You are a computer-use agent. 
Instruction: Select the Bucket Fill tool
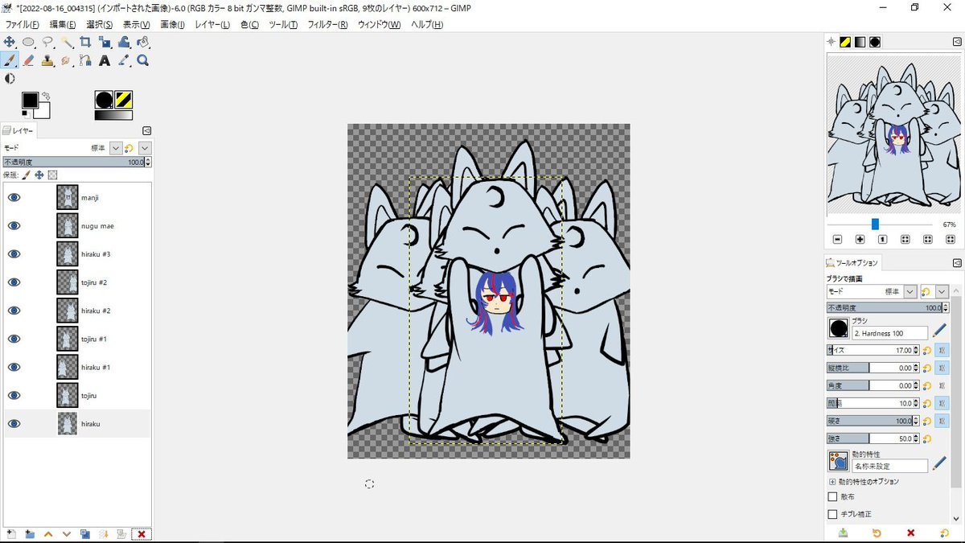tap(143, 42)
